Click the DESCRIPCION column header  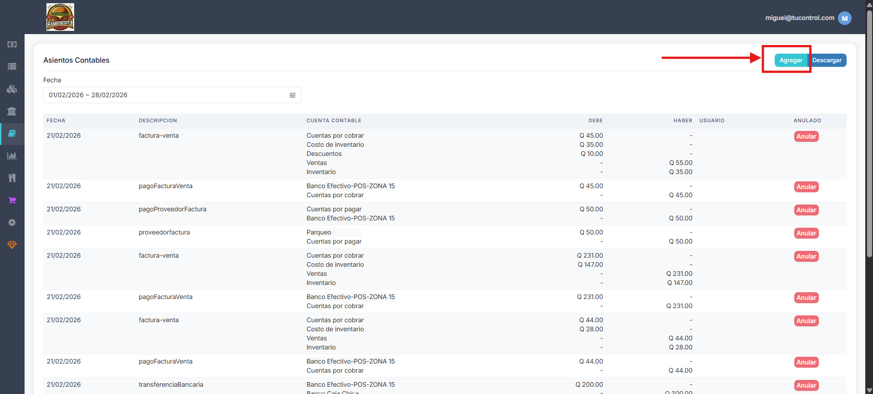(x=158, y=120)
